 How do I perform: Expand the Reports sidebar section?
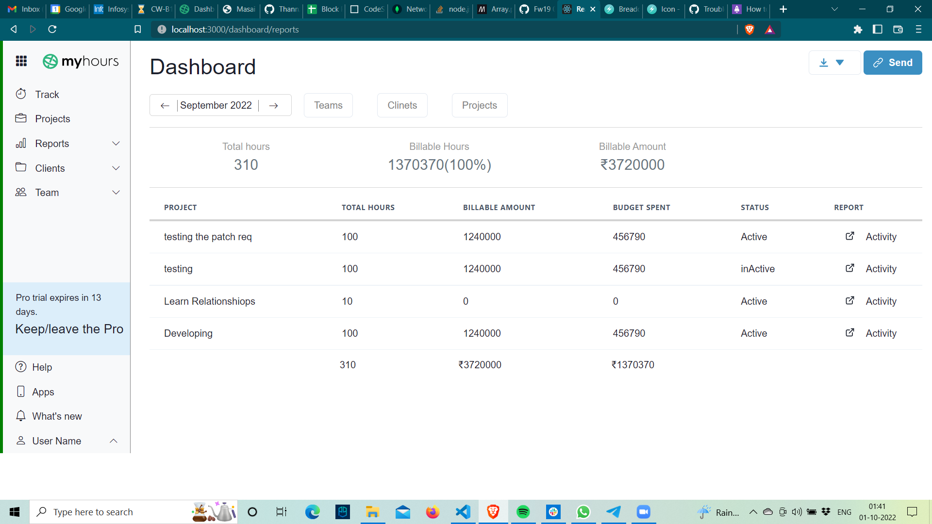116,144
